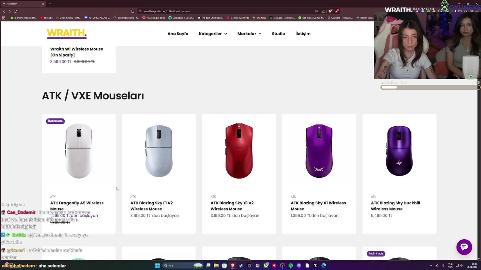481x270 pixels.
Task: Show hidden system tray icons
Action: coord(431,265)
